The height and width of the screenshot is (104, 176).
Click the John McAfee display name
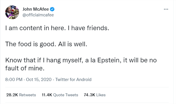tap(36, 9)
